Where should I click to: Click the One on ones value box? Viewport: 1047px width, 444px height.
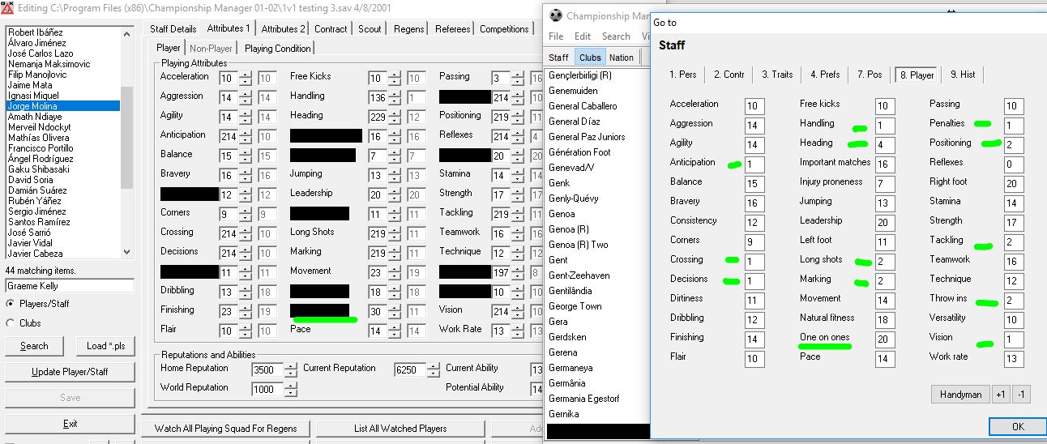[x=884, y=339]
